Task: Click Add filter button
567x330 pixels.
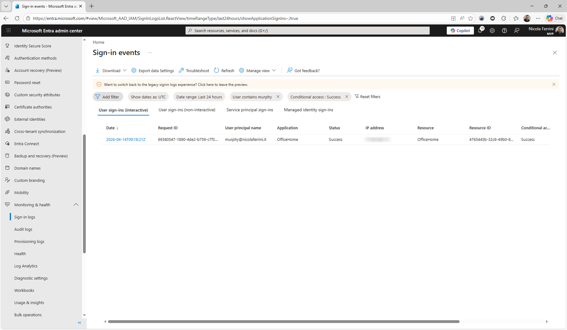Action: tap(108, 97)
